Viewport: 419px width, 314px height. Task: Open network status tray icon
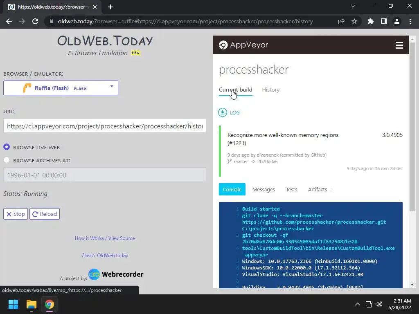click(x=369, y=304)
